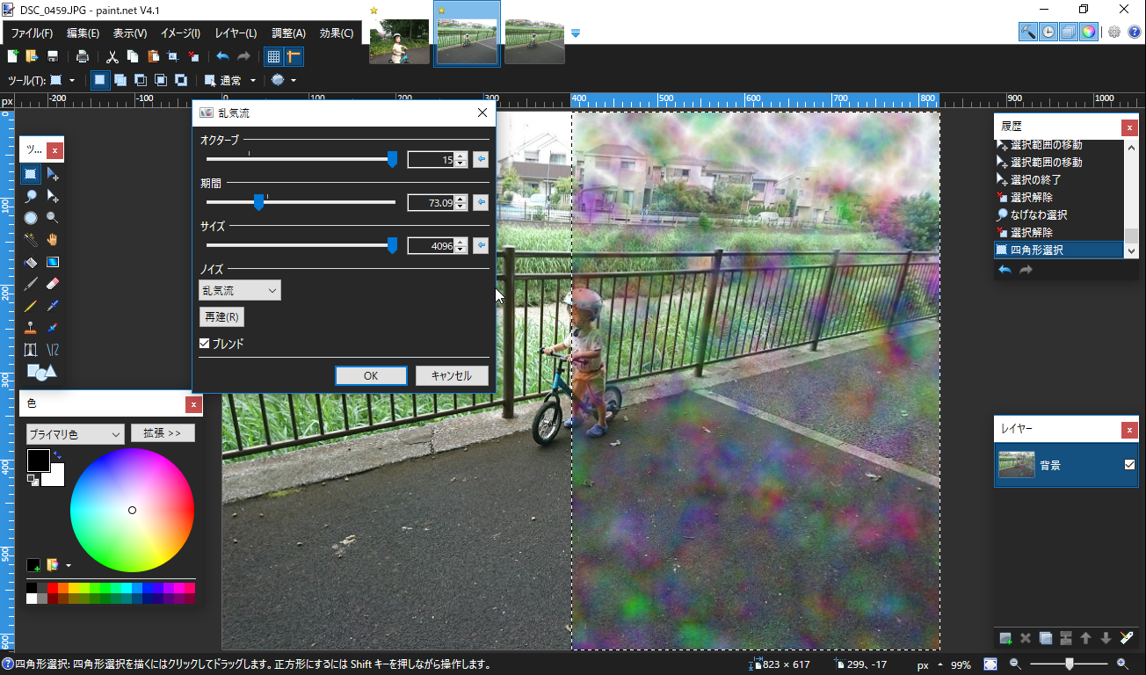Screen dimensions: 1146x675
Task: Click the オクターブ slider handle
Action: 392,159
